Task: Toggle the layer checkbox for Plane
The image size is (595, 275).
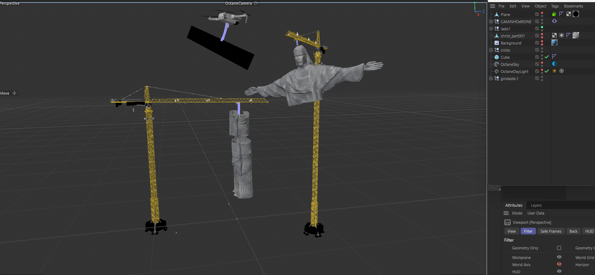Action: [537, 14]
